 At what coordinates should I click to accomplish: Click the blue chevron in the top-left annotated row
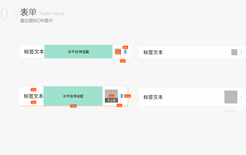coord(125,52)
